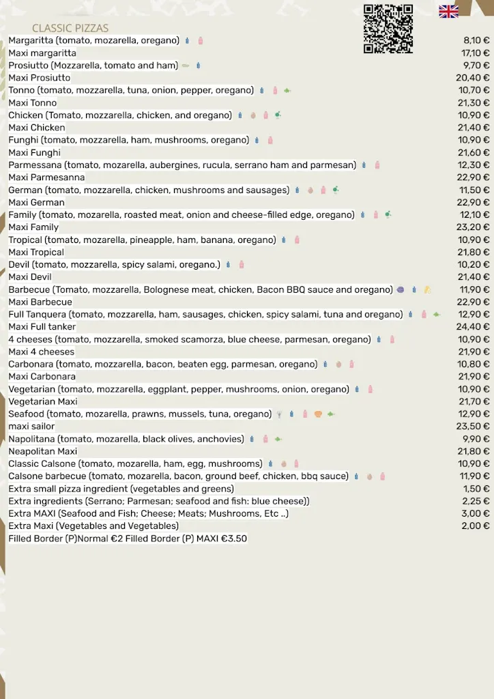Click the Maxi Tropical item
494x699 pixels.
point(36,253)
